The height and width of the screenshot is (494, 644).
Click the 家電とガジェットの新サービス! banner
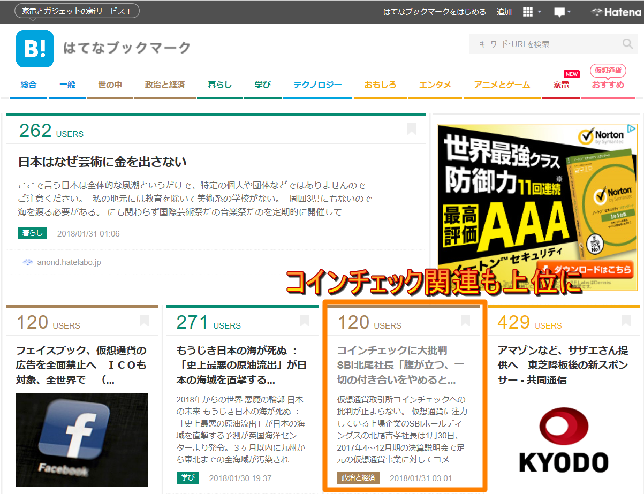[77, 11]
